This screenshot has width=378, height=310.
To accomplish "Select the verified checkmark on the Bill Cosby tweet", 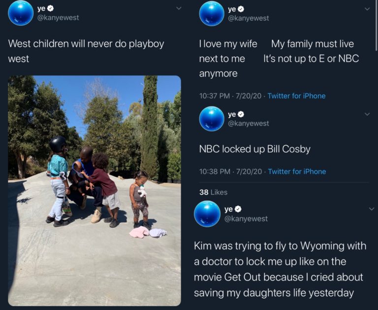I will 241,114.
